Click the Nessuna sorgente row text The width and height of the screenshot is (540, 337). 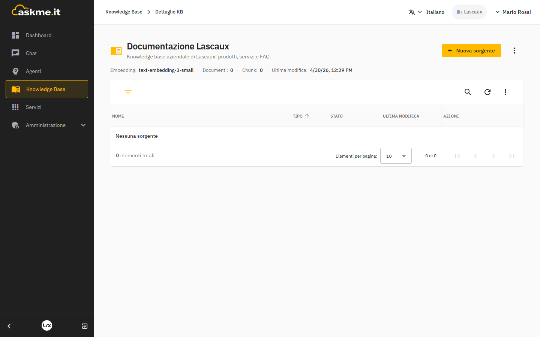click(x=136, y=136)
